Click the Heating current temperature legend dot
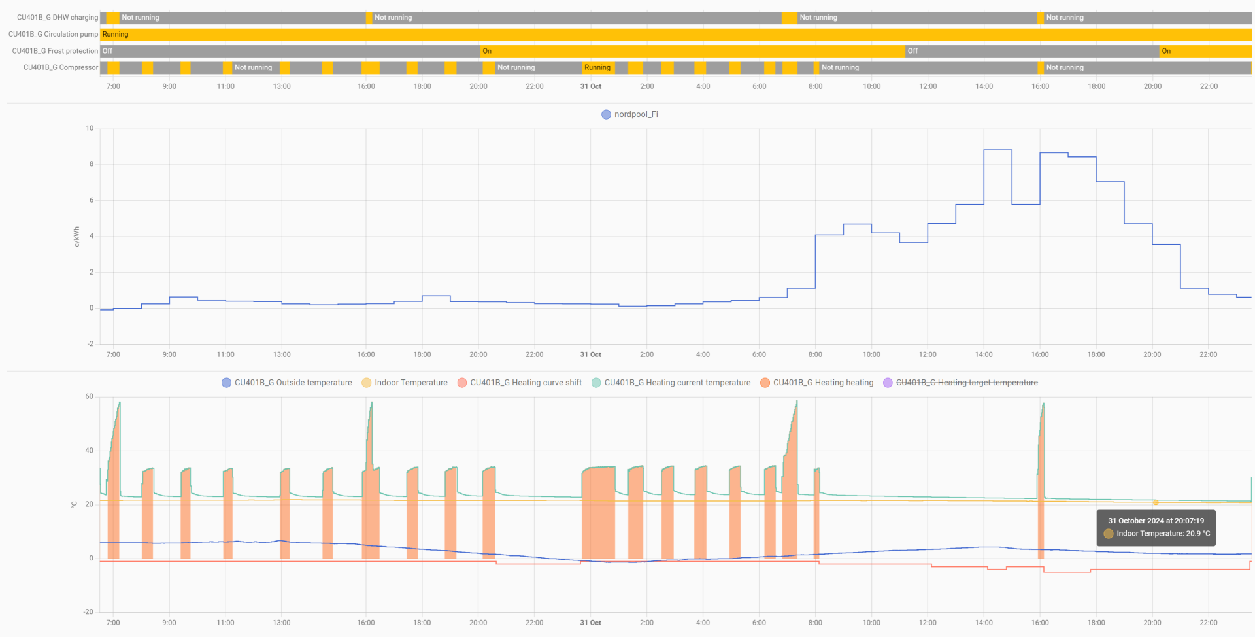The height and width of the screenshot is (637, 1255). [x=596, y=383]
